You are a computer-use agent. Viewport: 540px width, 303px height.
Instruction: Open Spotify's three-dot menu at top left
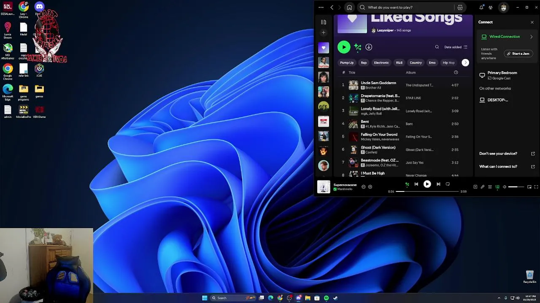tap(321, 7)
